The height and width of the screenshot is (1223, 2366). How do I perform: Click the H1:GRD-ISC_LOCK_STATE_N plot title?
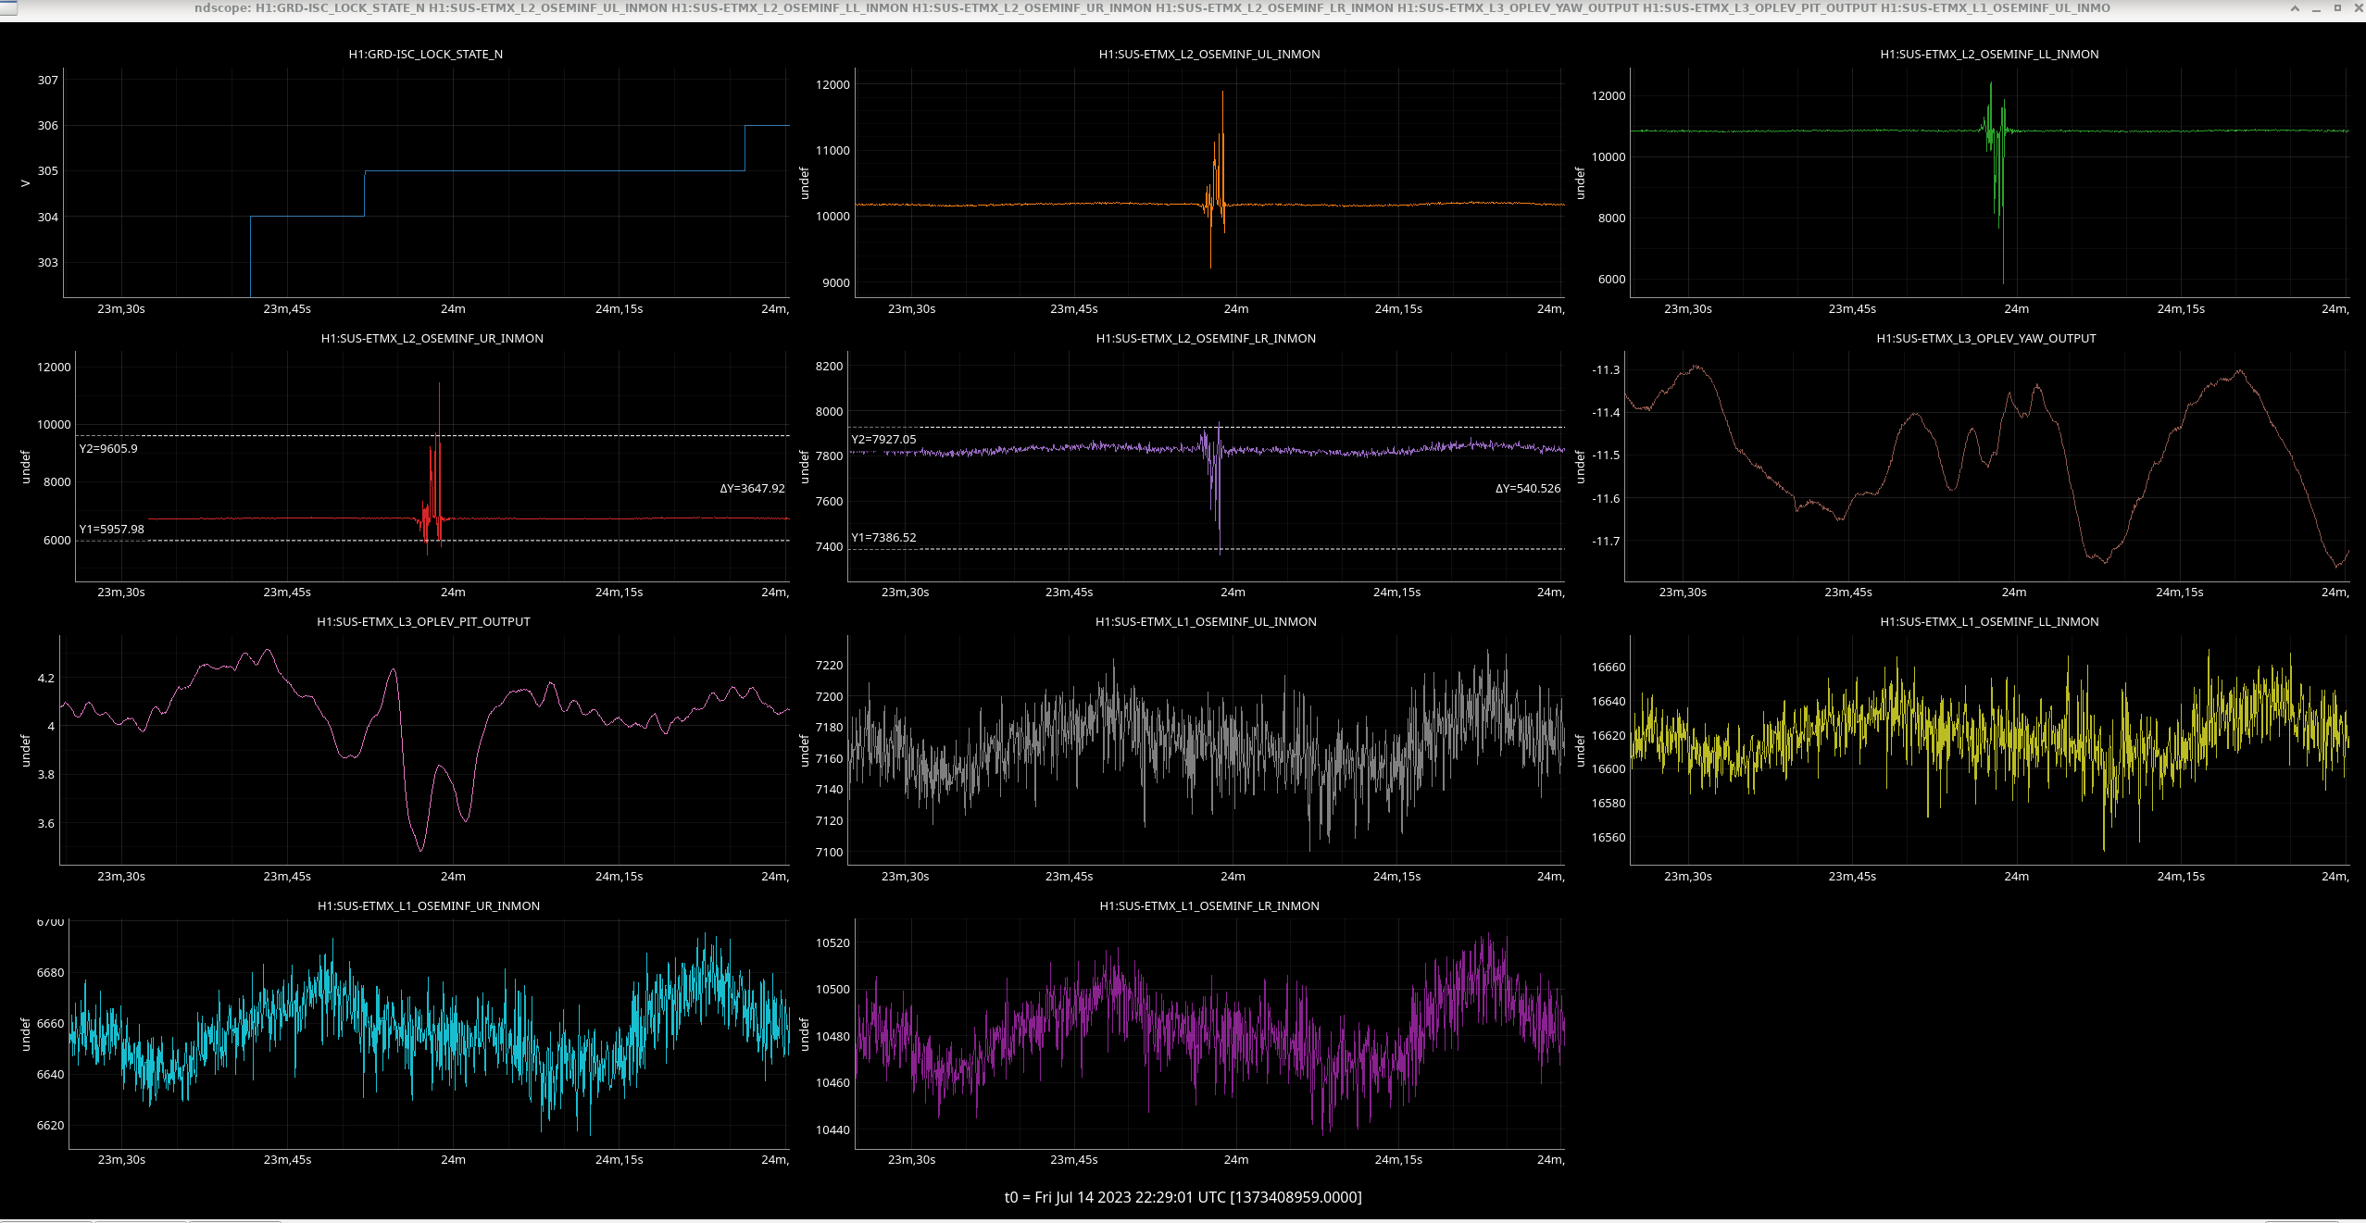click(x=425, y=55)
